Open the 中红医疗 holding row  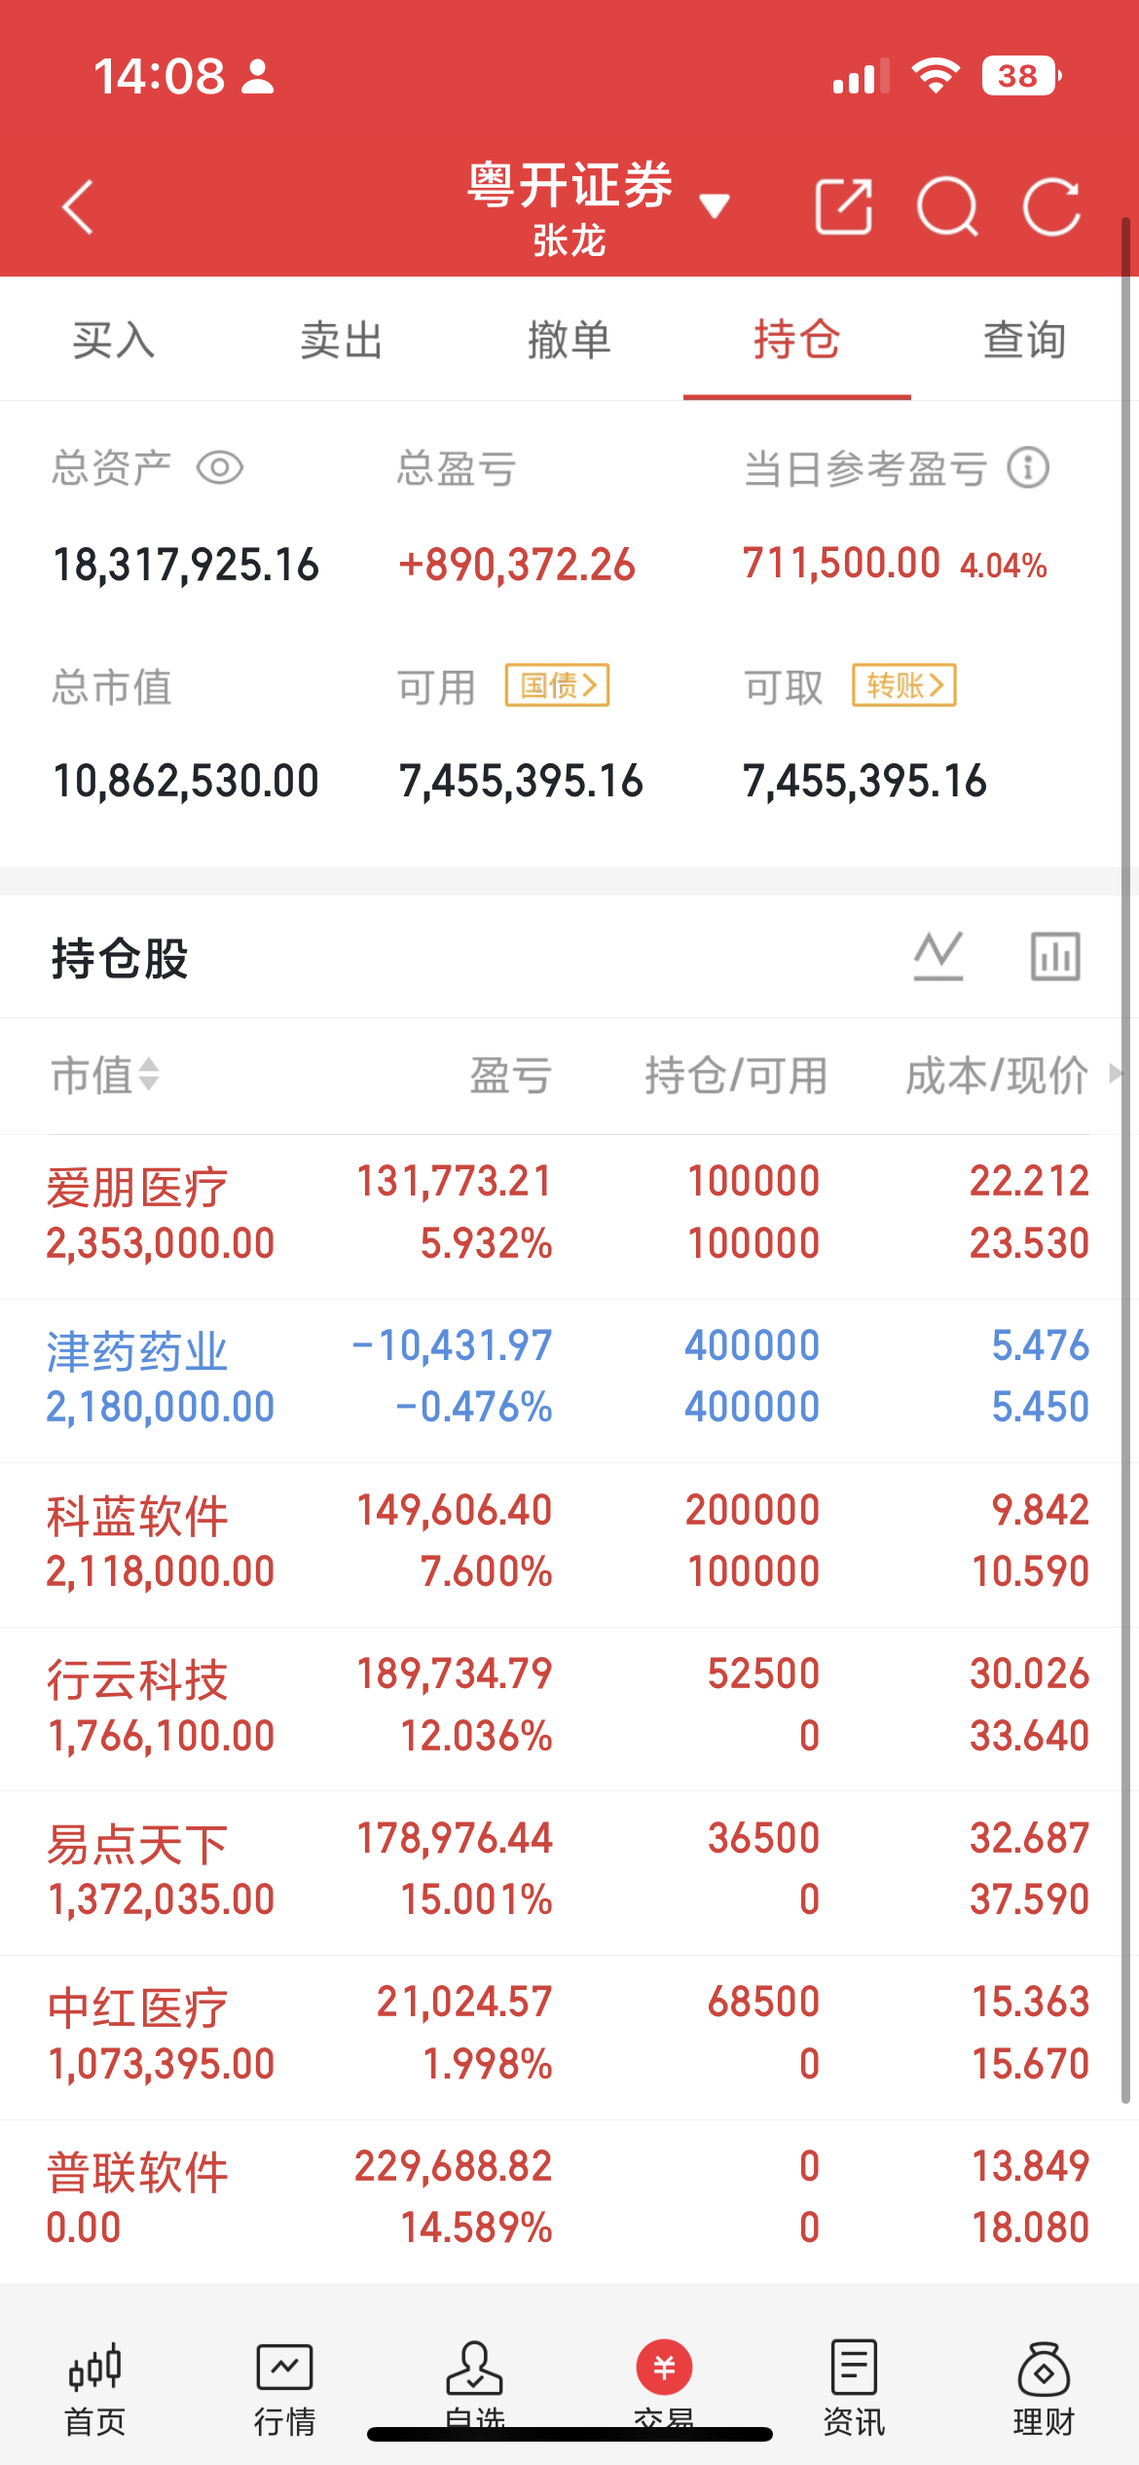569,2038
